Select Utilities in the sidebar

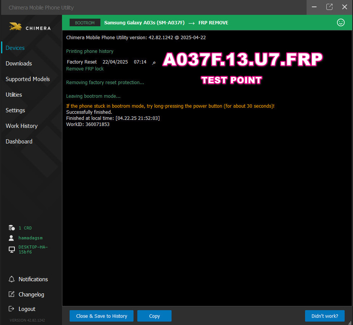pos(14,95)
